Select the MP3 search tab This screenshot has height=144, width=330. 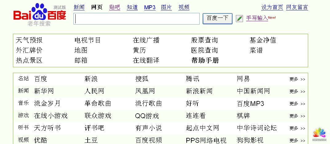[x=150, y=7]
